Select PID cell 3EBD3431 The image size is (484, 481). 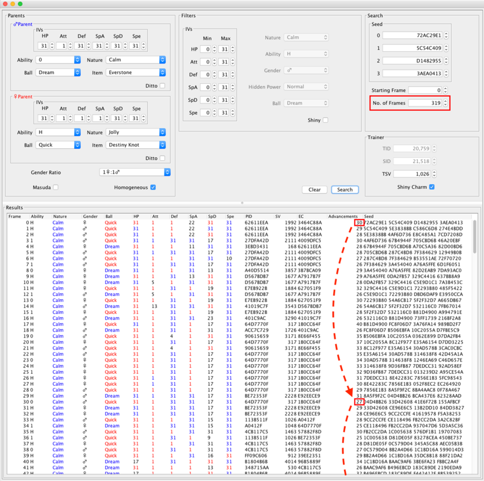(x=257, y=246)
